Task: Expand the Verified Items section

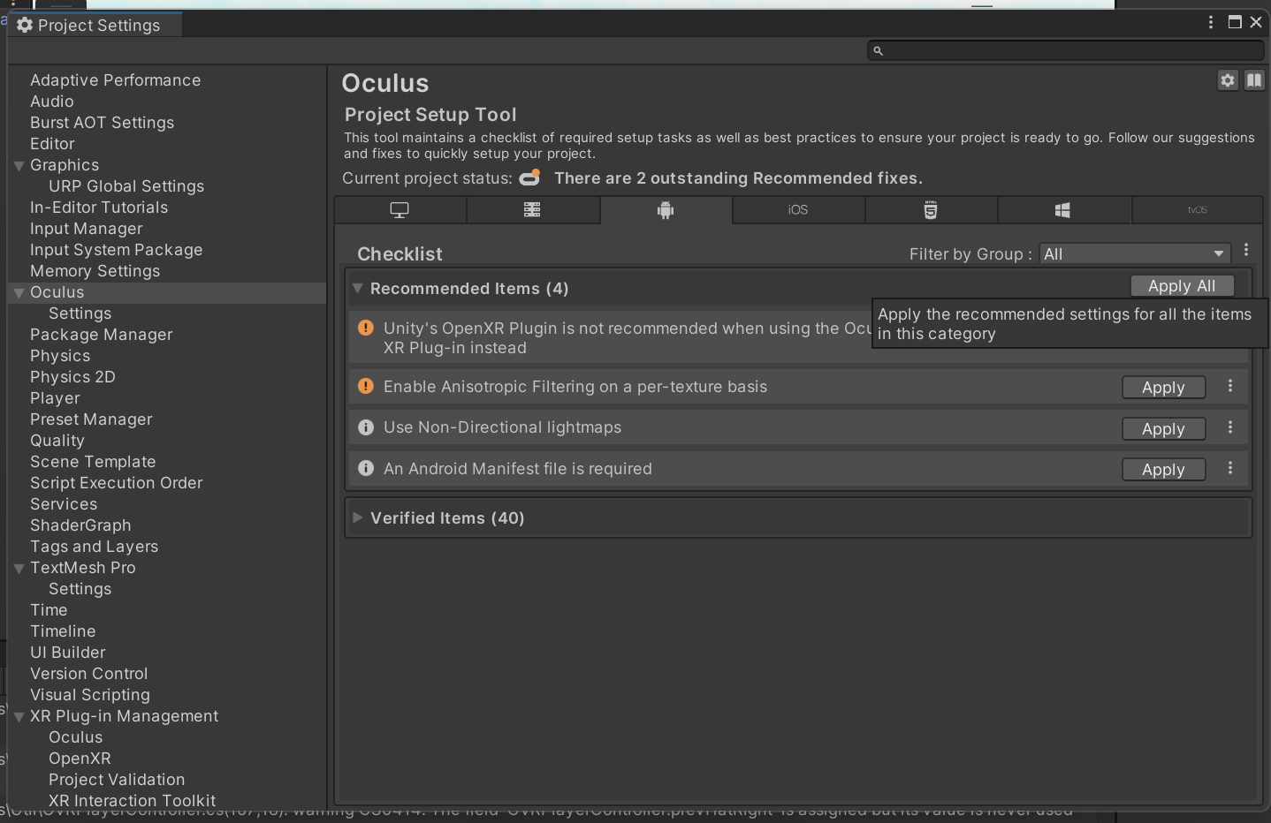Action: coord(358,517)
